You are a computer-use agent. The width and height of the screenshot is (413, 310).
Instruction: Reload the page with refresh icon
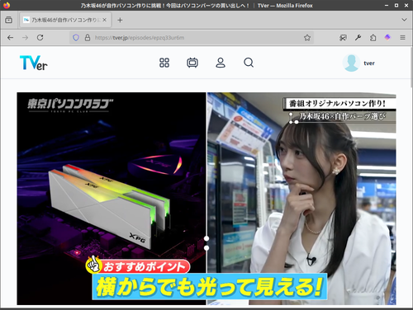pyautogui.click(x=40, y=38)
